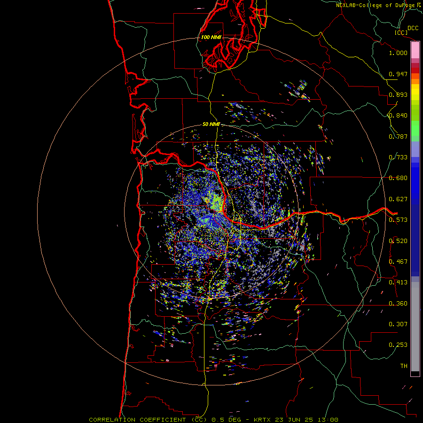Pick the red segment of the color bar
The image size is (423, 423).
[415, 70]
